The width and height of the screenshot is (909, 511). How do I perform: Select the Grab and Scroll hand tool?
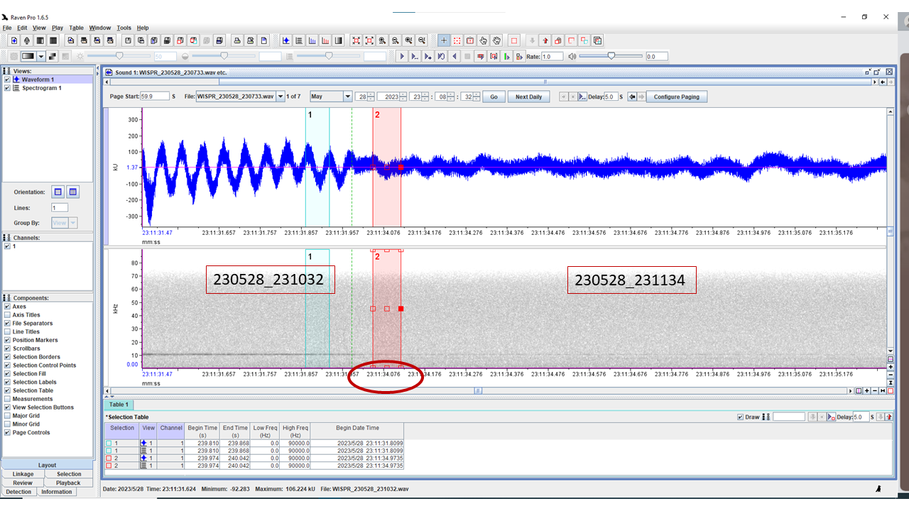(x=496, y=40)
